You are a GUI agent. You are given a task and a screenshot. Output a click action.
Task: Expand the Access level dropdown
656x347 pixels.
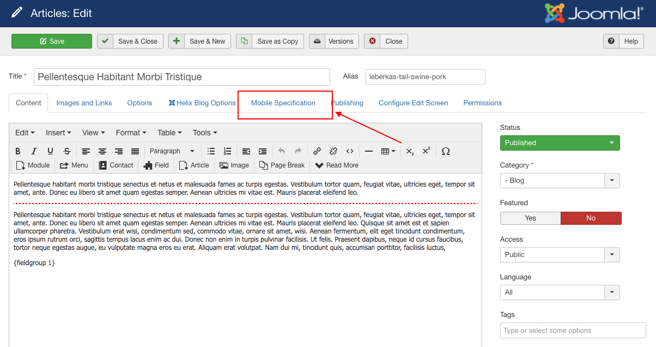tap(560, 254)
